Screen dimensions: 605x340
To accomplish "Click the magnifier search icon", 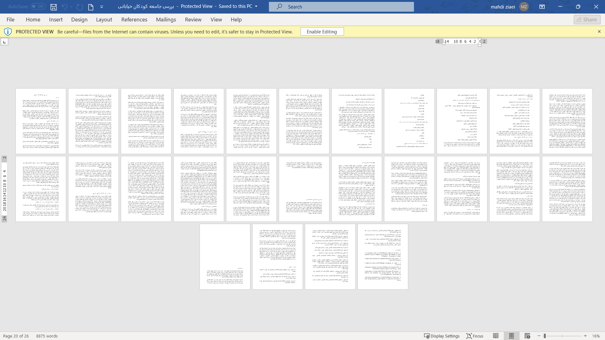I will point(279,7).
